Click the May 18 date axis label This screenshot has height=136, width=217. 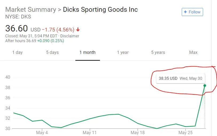[x=138, y=133]
